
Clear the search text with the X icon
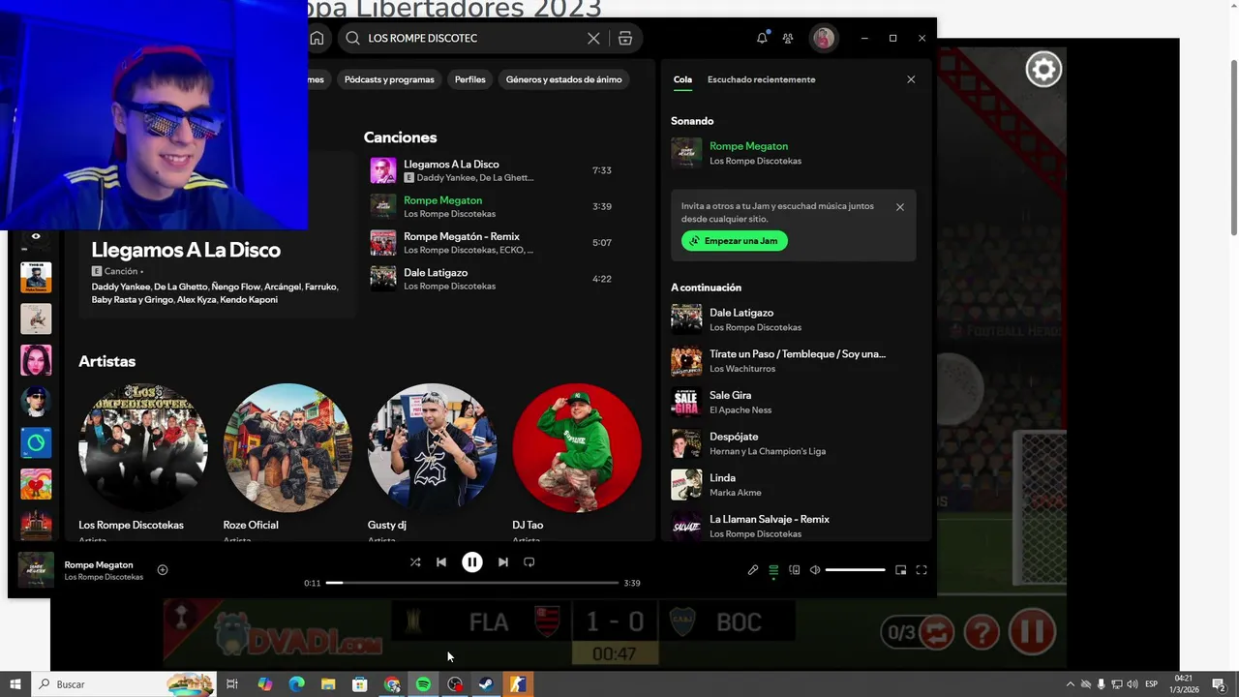[x=593, y=38]
